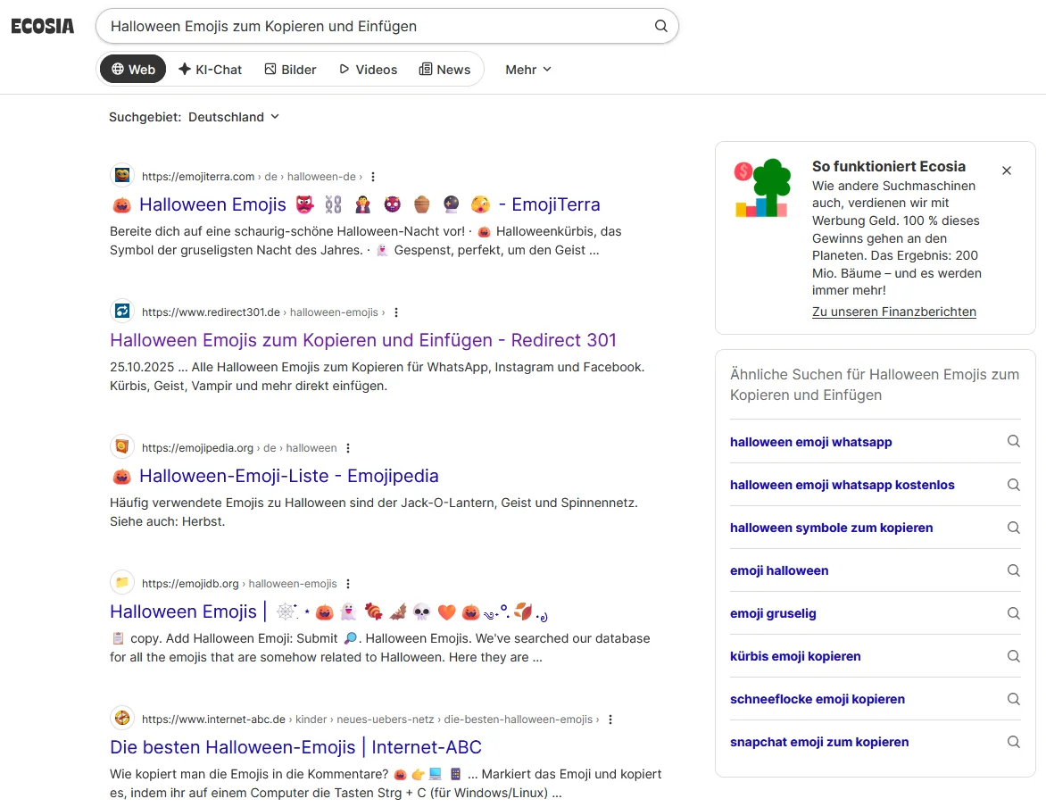Switch to the Videos tab
The image size is (1046, 807).
pos(369,70)
